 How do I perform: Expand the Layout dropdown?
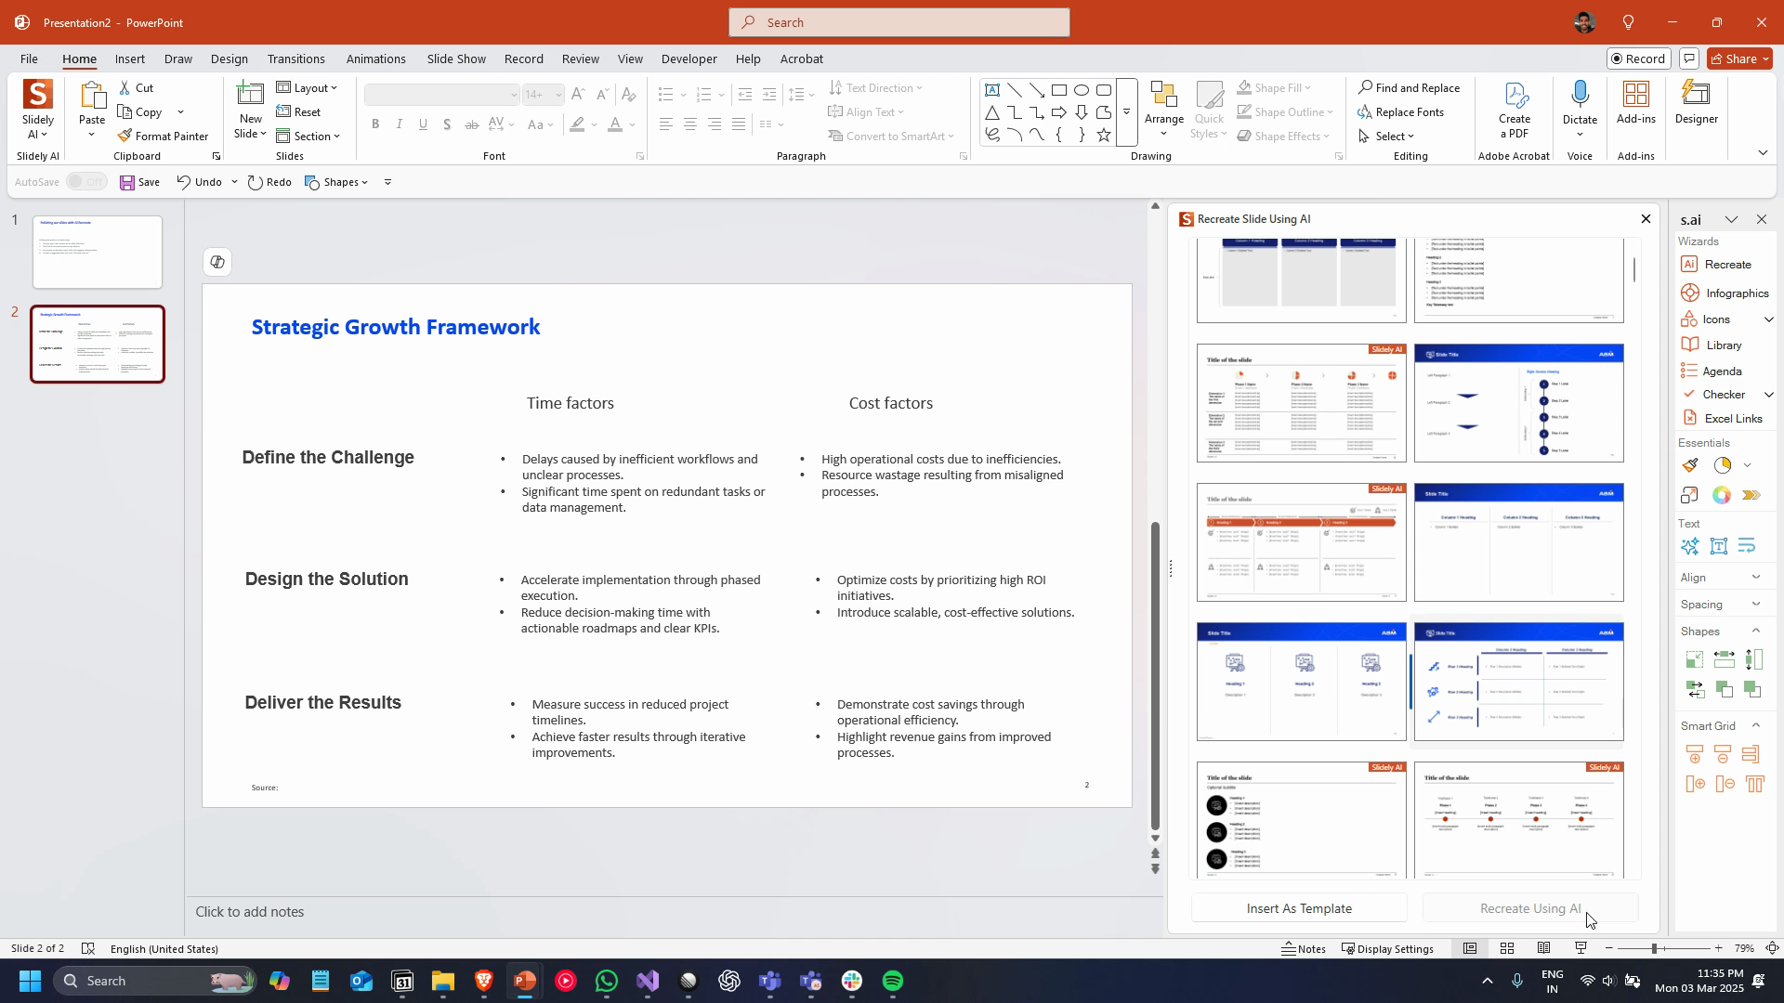click(x=308, y=88)
